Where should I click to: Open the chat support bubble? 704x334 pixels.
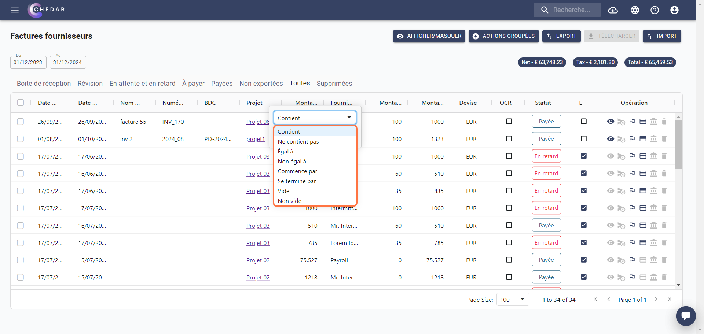point(686,316)
